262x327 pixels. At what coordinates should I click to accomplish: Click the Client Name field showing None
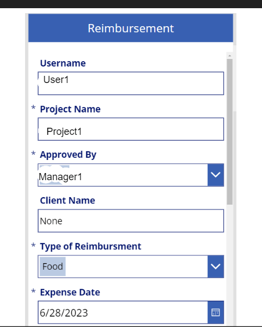click(131, 221)
